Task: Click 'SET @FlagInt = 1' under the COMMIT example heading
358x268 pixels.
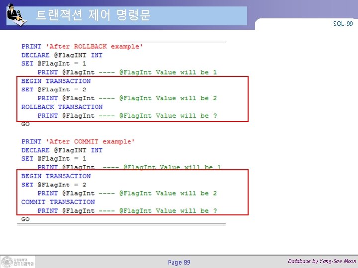Action: tap(54, 158)
